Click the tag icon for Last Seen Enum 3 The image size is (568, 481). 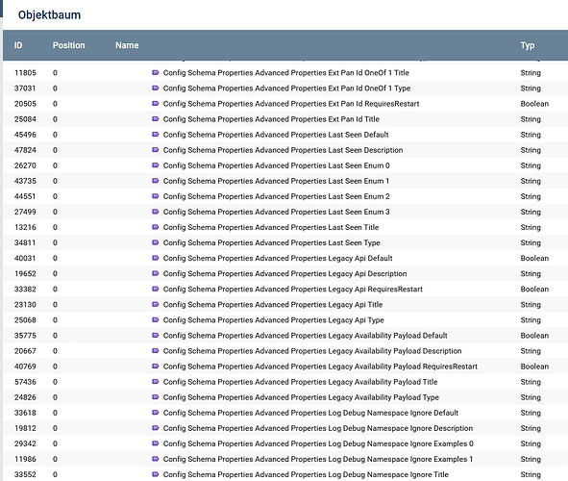[x=156, y=212]
